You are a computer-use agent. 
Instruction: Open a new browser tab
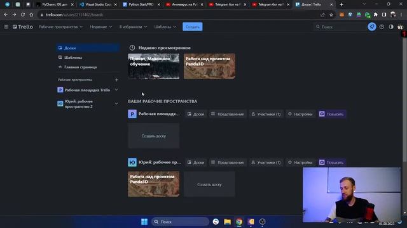(341, 4)
